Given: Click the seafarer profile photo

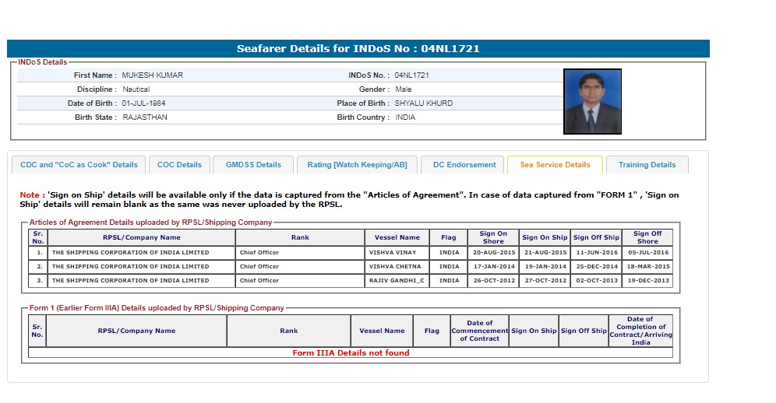Looking at the screenshot, I should [x=592, y=101].
